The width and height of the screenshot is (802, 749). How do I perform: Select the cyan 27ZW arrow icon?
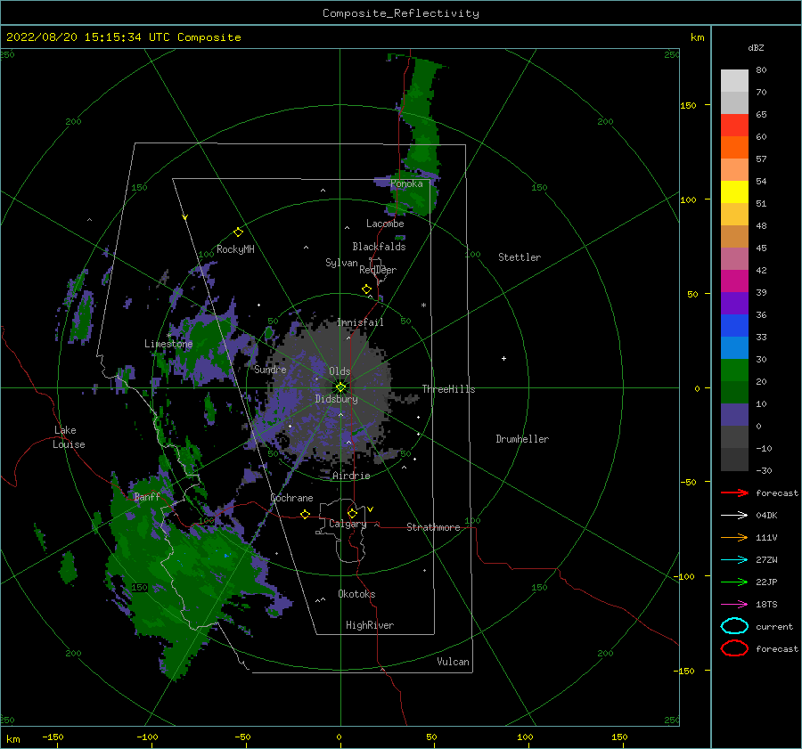coord(734,560)
